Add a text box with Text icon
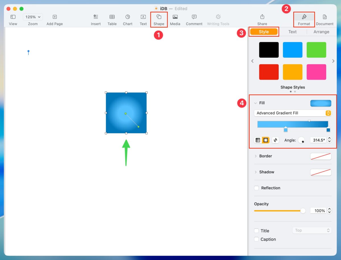Image resolution: width=341 pixels, height=260 pixels. tap(143, 17)
